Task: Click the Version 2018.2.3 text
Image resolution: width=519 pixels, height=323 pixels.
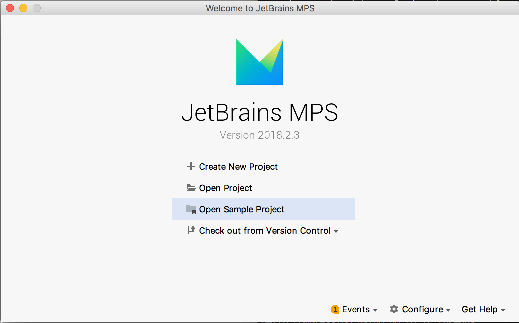Action: click(x=259, y=135)
